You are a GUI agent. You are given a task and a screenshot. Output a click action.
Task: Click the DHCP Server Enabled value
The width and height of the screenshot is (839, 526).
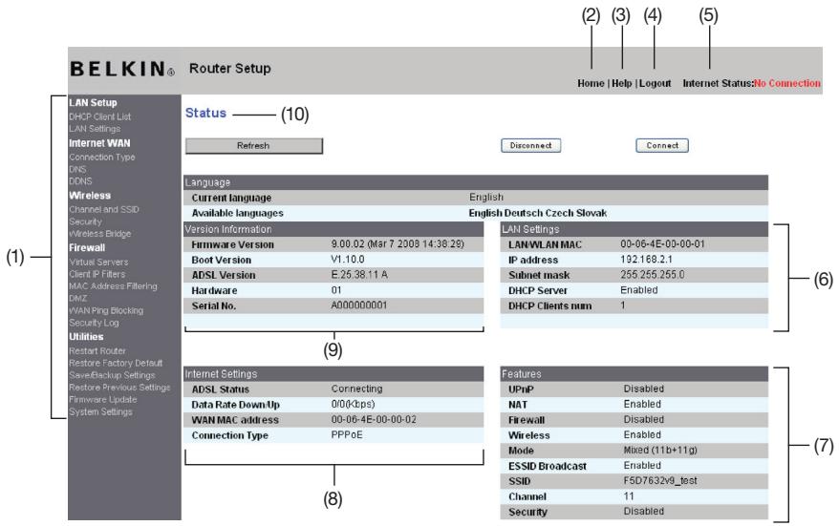click(639, 290)
